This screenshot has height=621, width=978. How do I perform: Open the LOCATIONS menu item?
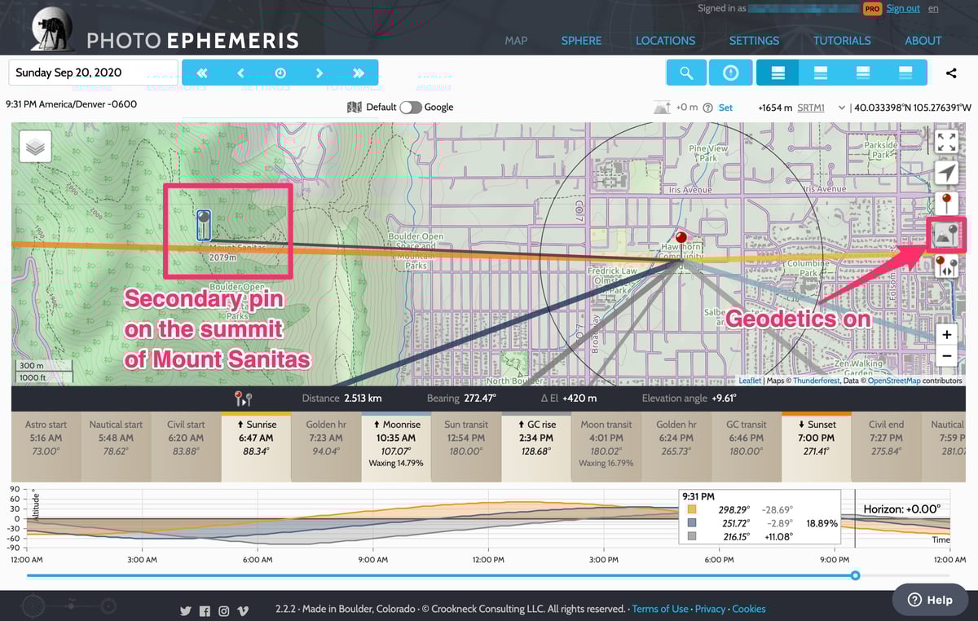click(x=665, y=40)
